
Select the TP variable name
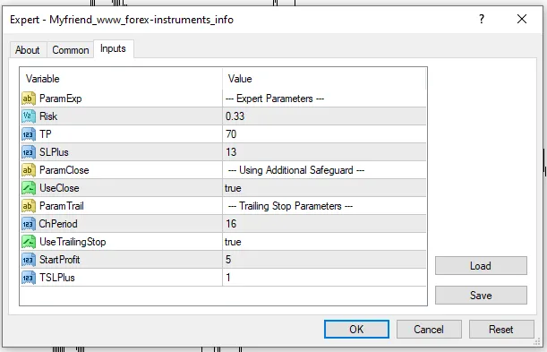pyautogui.click(x=46, y=134)
